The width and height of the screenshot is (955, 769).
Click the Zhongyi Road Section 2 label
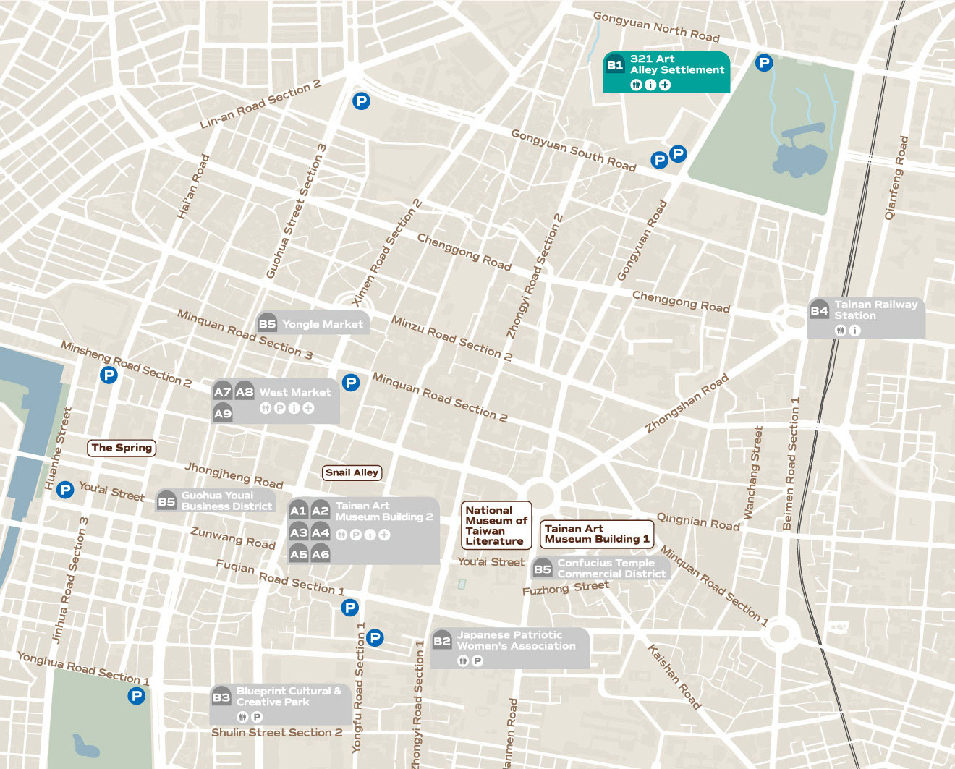tap(534, 276)
